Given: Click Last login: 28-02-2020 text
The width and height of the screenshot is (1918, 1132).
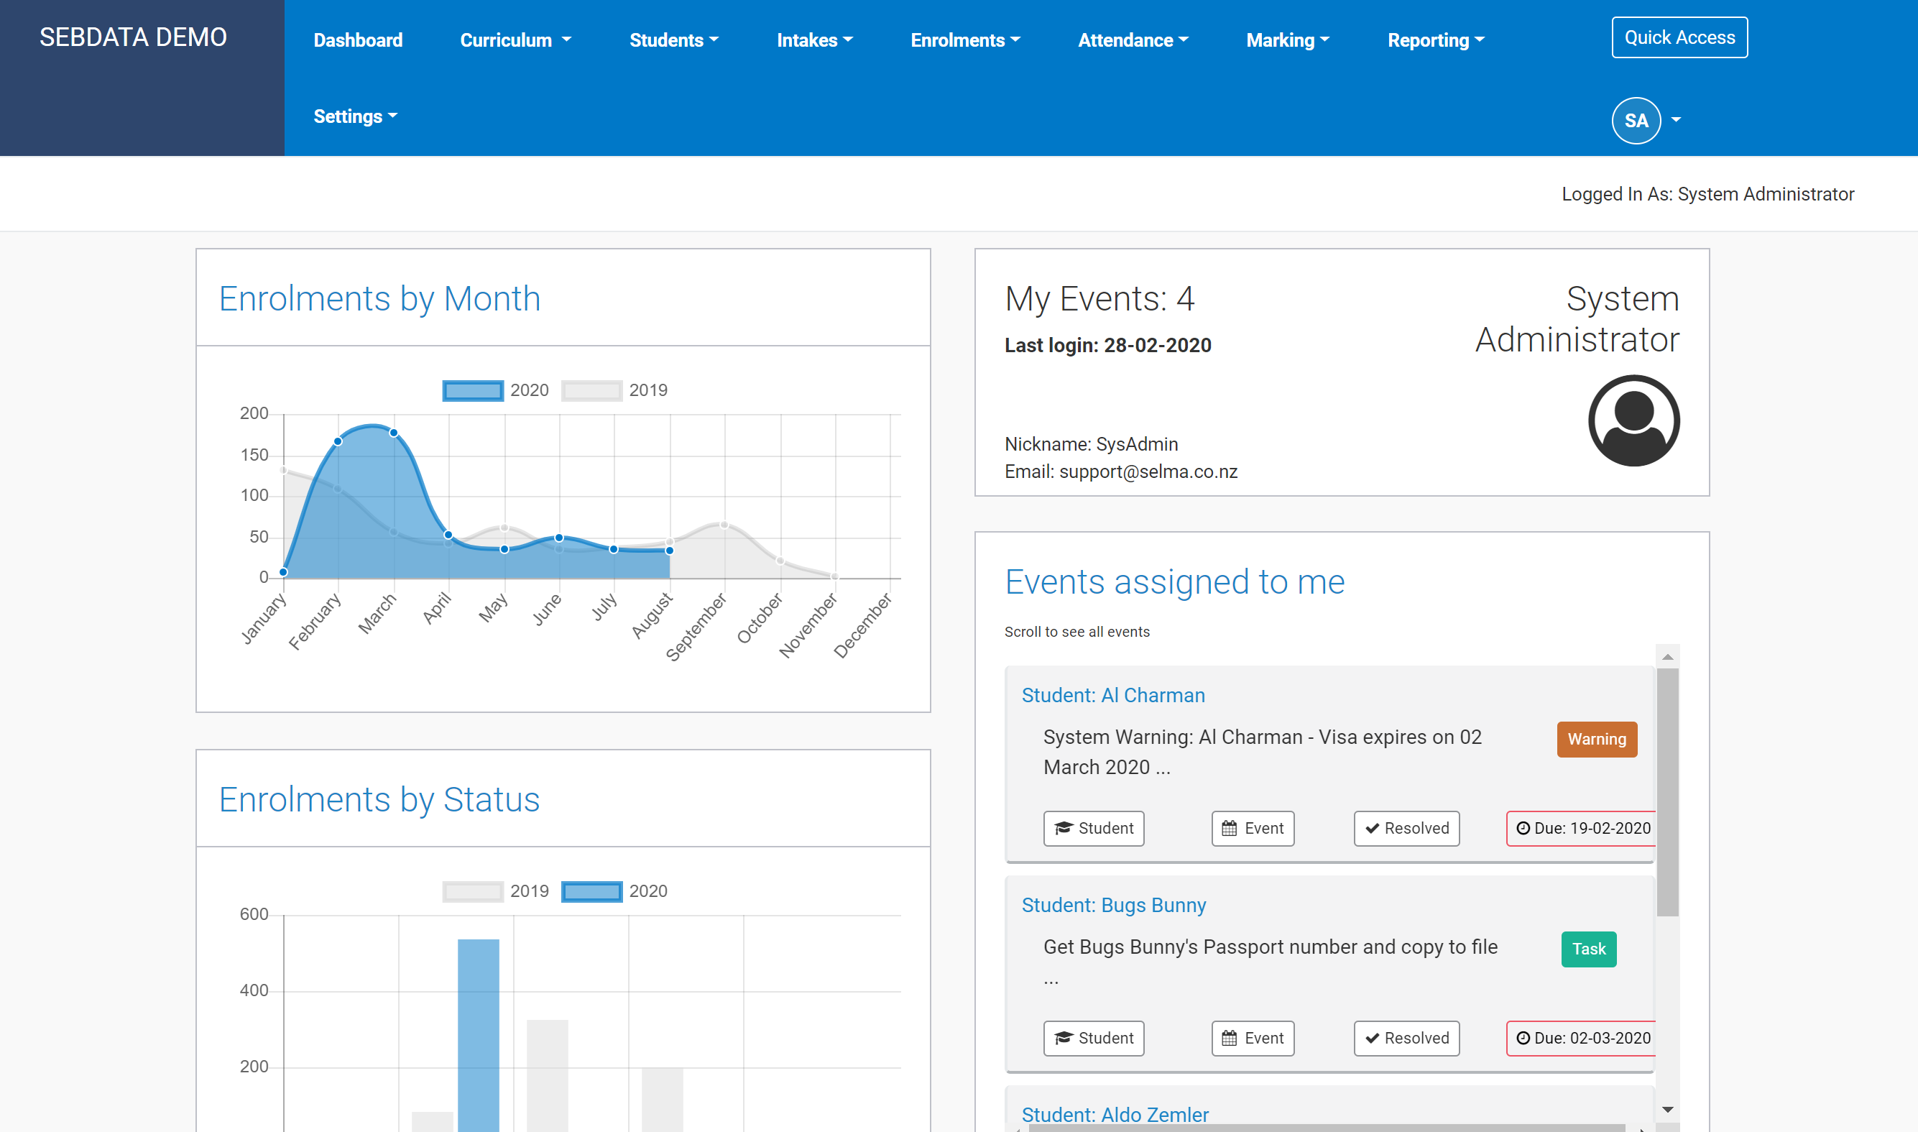Looking at the screenshot, I should (1108, 346).
